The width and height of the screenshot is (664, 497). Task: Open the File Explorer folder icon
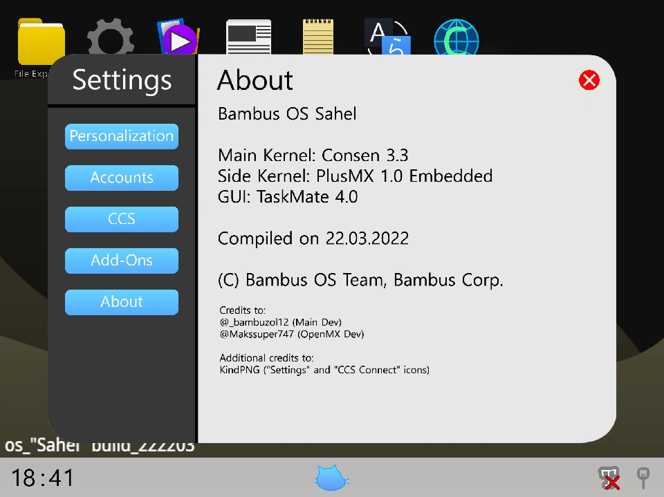(x=40, y=38)
